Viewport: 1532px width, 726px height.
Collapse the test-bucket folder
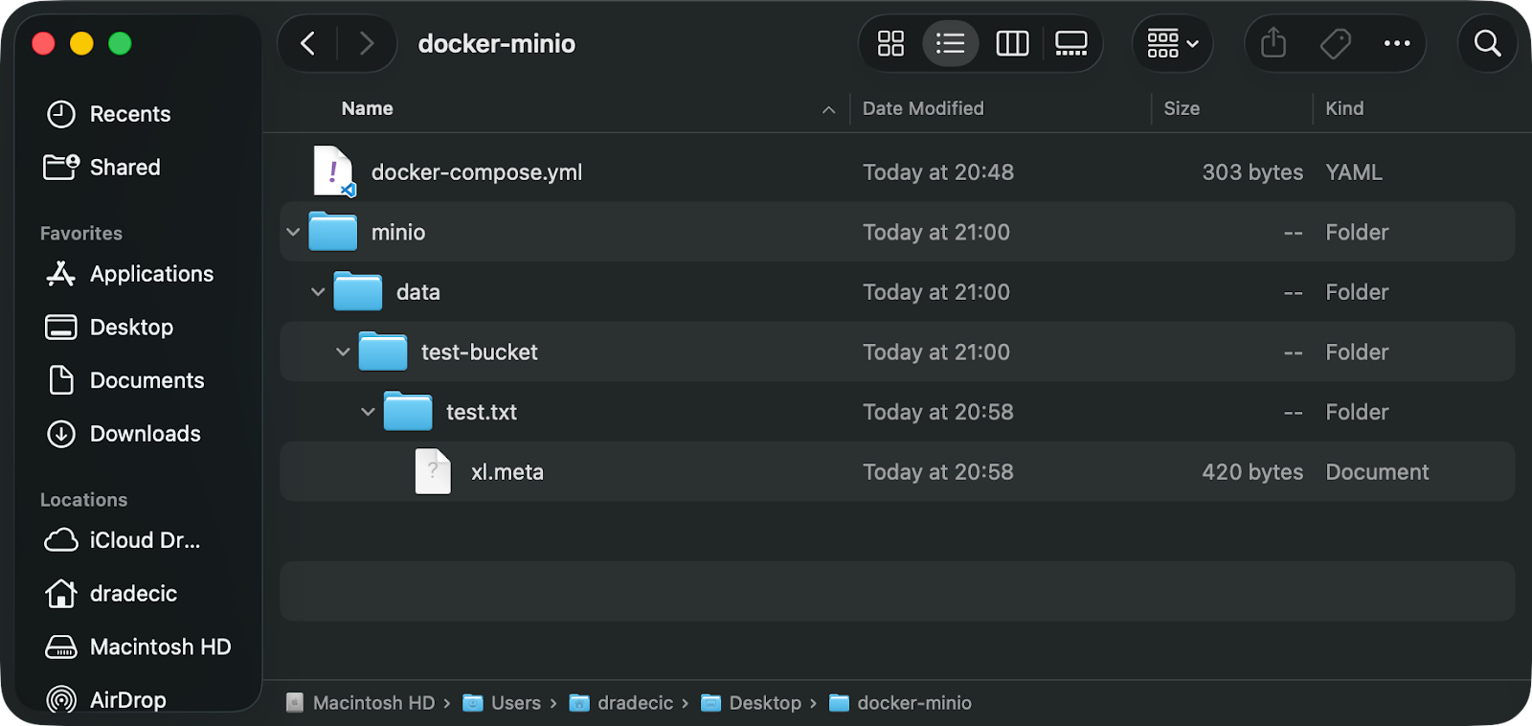click(343, 352)
